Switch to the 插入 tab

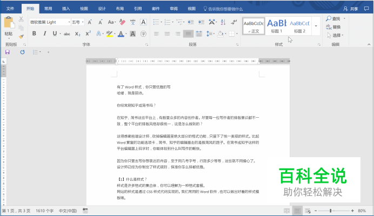(66, 9)
